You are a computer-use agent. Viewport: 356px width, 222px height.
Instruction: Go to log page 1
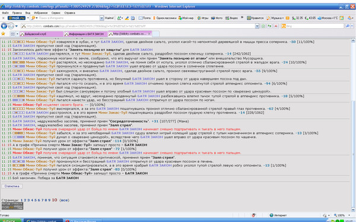[21, 200]
